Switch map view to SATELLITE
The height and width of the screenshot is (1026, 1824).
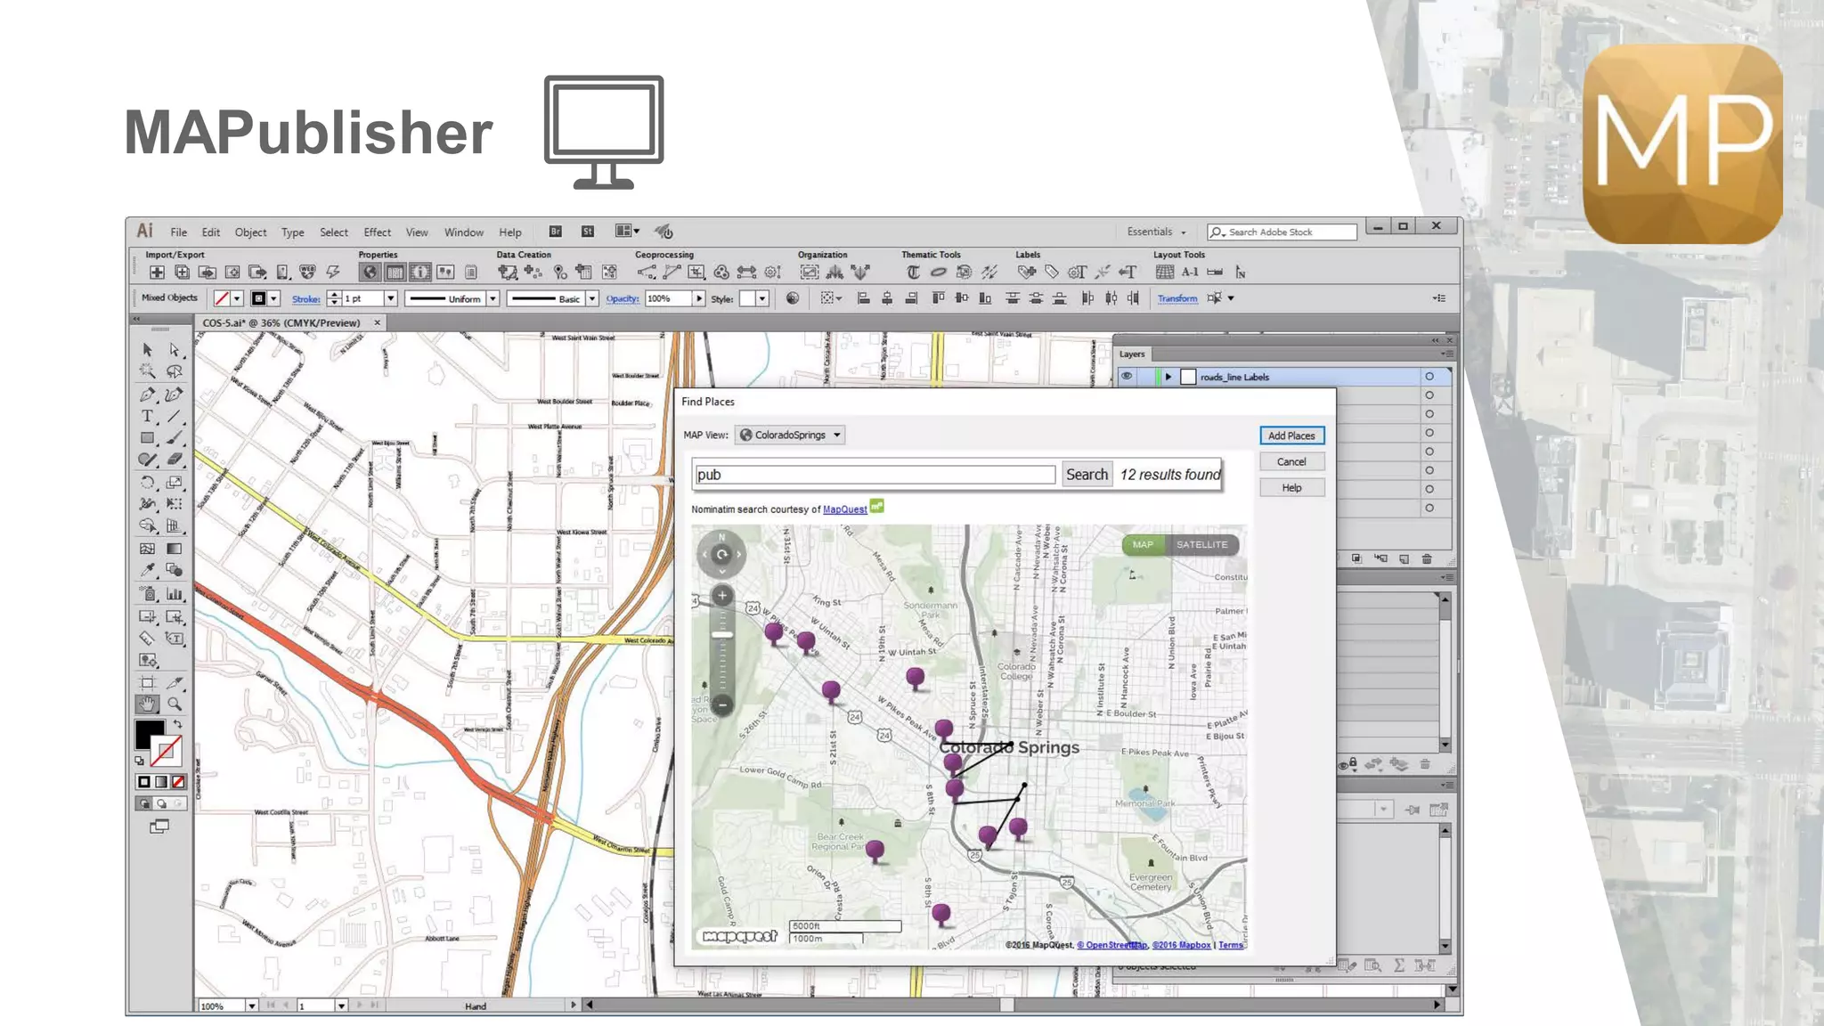point(1201,544)
